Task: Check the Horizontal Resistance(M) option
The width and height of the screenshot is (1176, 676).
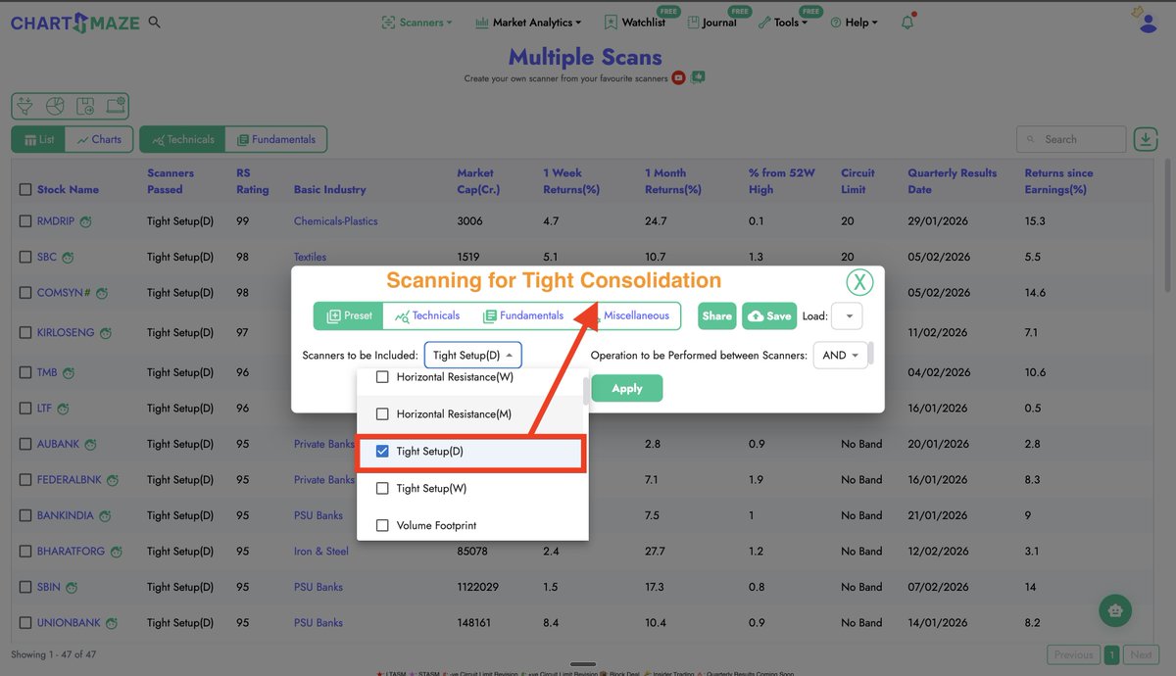Action: click(x=383, y=414)
